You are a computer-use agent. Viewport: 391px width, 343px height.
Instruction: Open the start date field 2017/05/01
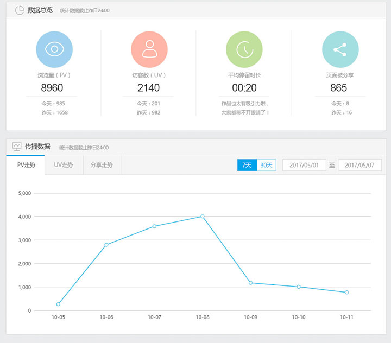pyautogui.click(x=304, y=165)
